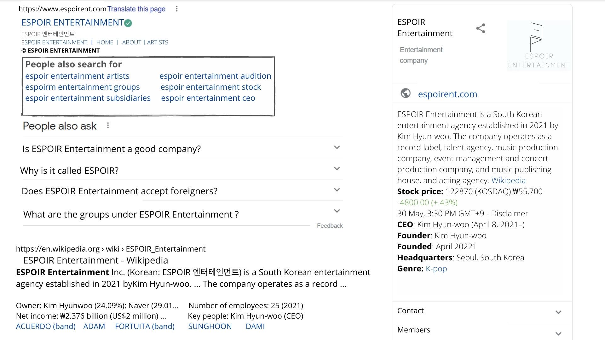Open the People also ask options menu
Screen dimensions: 605x340
pyautogui.click(x=108, y=126)
